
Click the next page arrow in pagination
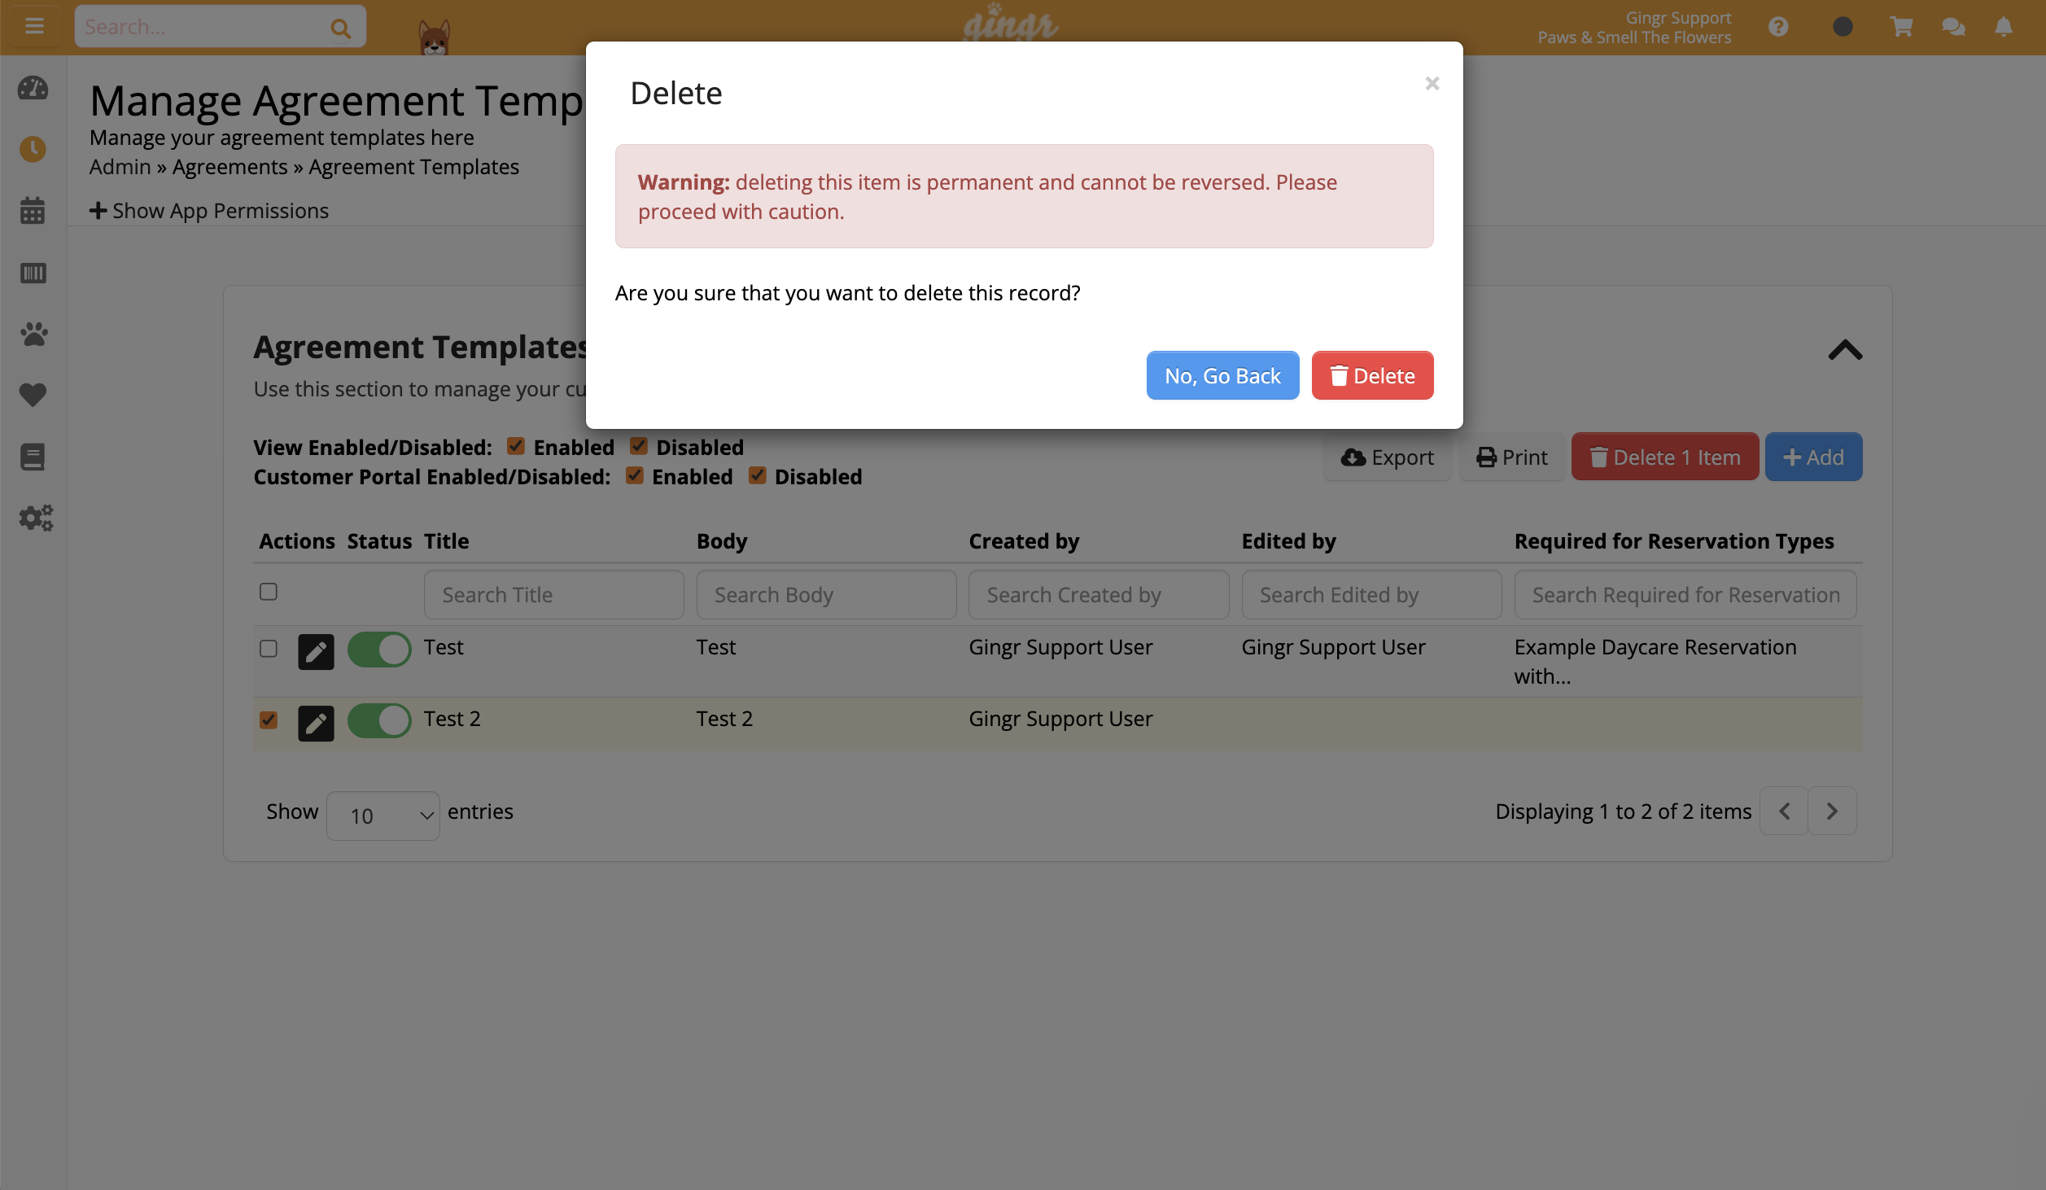1833,811
